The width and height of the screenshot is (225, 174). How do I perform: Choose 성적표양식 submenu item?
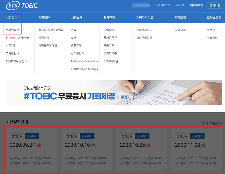coord(77,53)
